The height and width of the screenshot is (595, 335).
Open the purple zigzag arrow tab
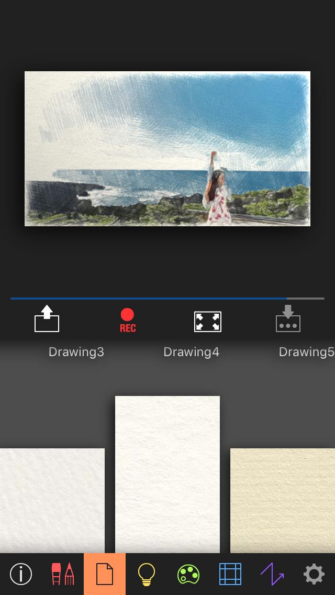[272, 574]
